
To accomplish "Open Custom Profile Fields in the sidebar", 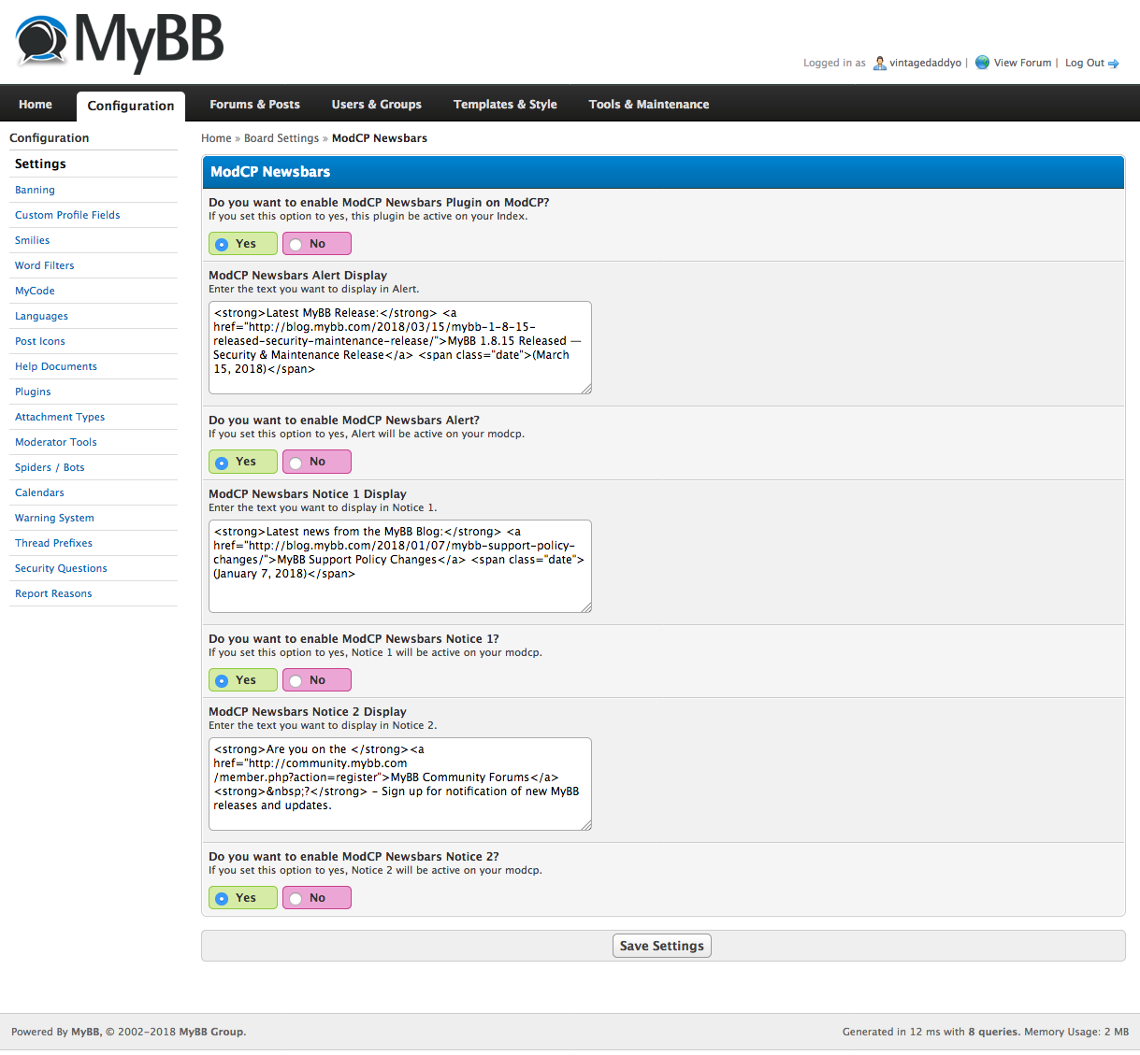I will click(67, 215).
